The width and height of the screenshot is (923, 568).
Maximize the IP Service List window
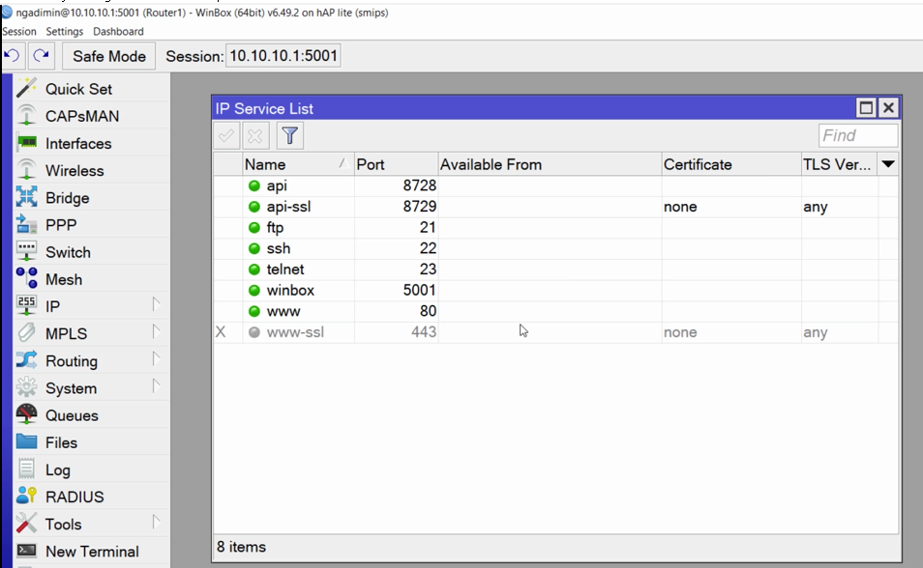[x=866, y=107]
